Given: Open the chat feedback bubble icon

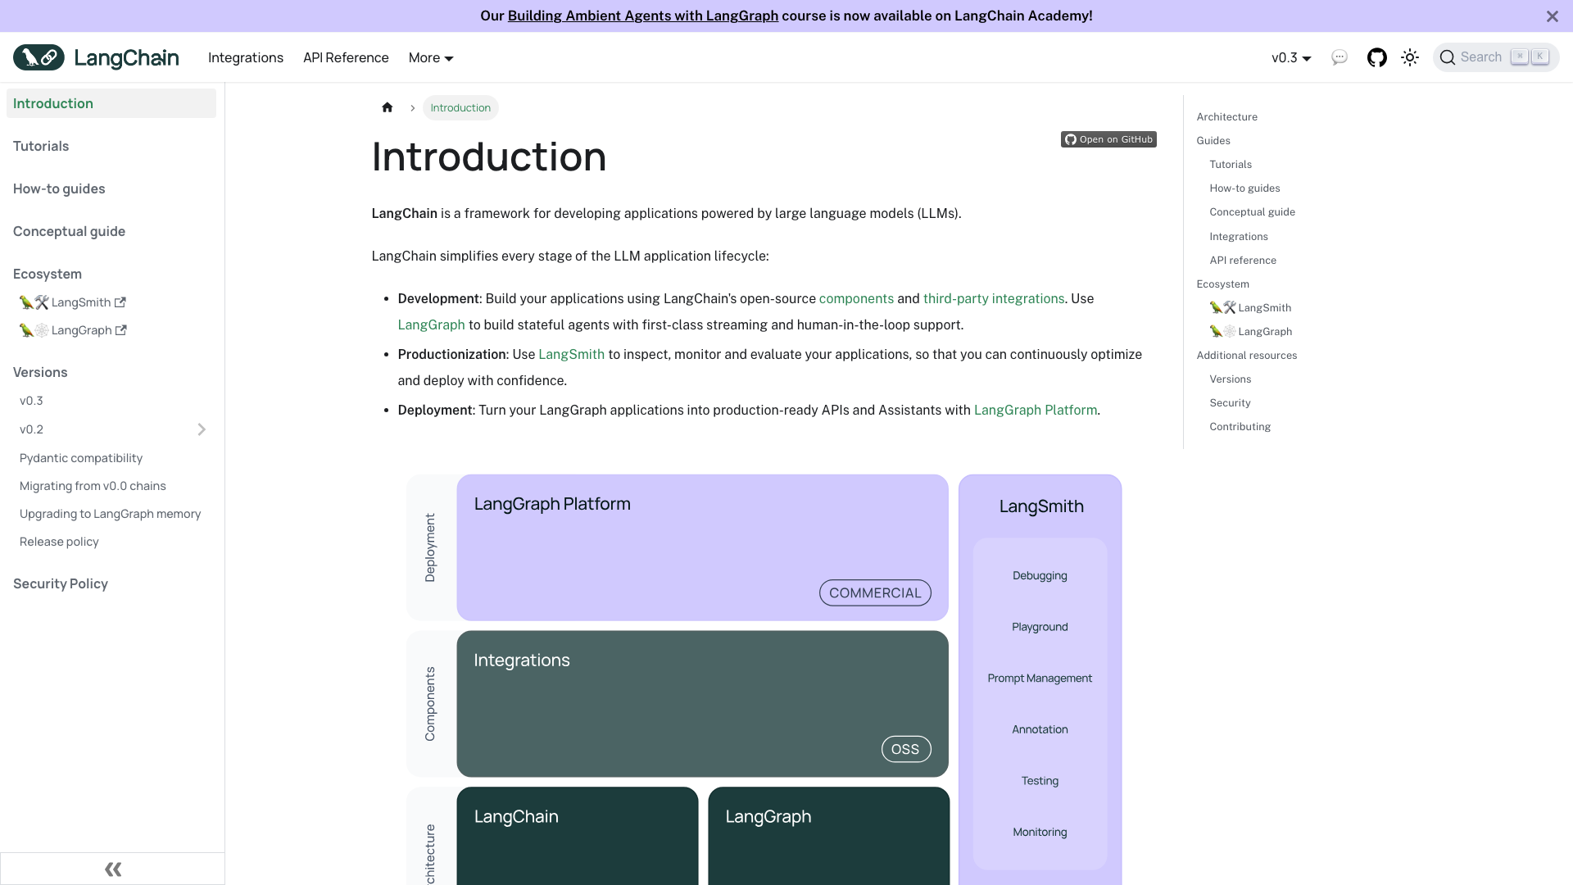Looking at the screenshot, I should click(x=1340, y=57).
